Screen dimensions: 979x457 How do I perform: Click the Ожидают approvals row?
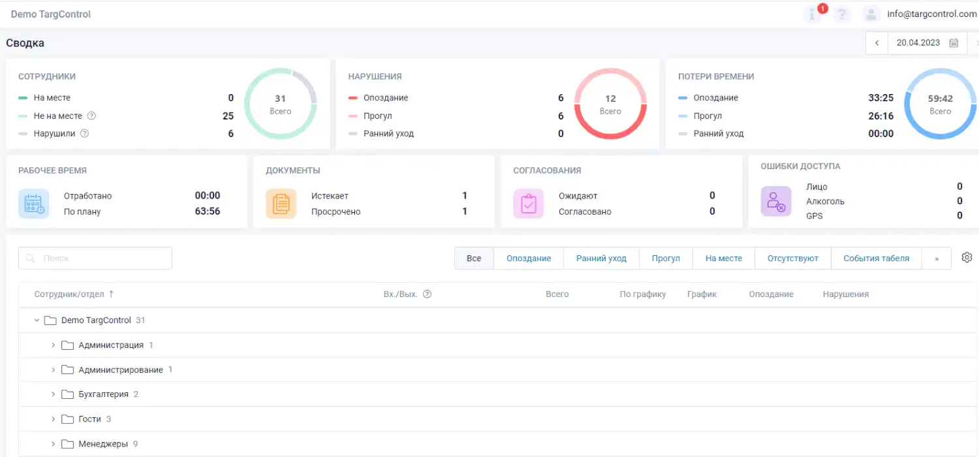tap(637, 196)
